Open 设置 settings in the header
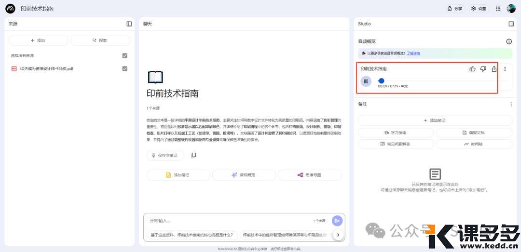521x252 pixels. click(x=479, y=9)
